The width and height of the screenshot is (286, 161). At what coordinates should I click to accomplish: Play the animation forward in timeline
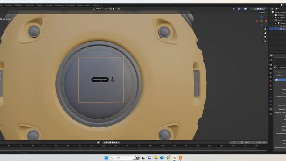[x=113, y=142]
